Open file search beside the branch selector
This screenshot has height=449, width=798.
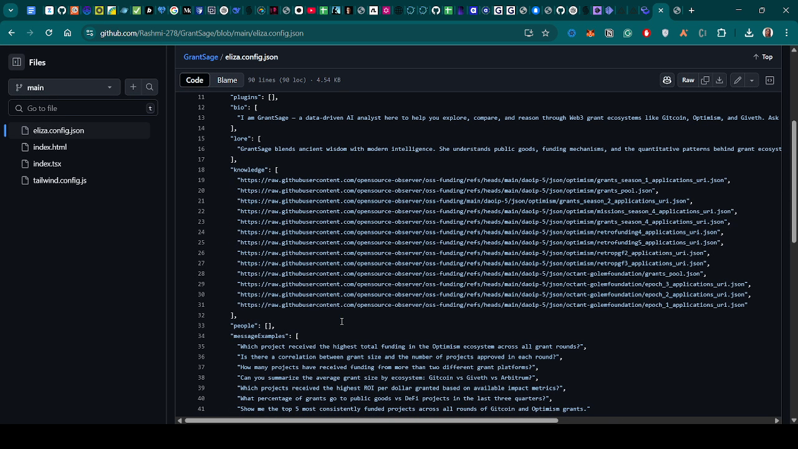click(x=150, y=87)
